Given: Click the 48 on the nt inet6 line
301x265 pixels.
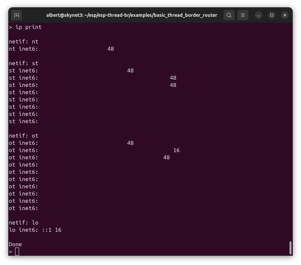Looking at the screenshot, I should click(x=111, y=49).
